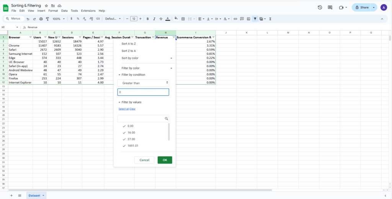Star the Sorting & Filtering document
Screen dimensions: 392x199
46,6
